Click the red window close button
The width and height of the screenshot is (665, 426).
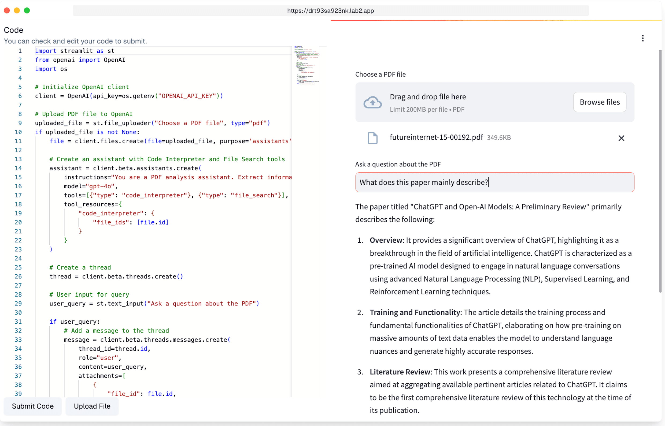click(x=7, y=10)
